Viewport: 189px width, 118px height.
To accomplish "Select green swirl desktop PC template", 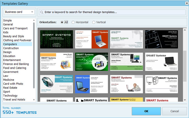I will [x=92, y=62].
